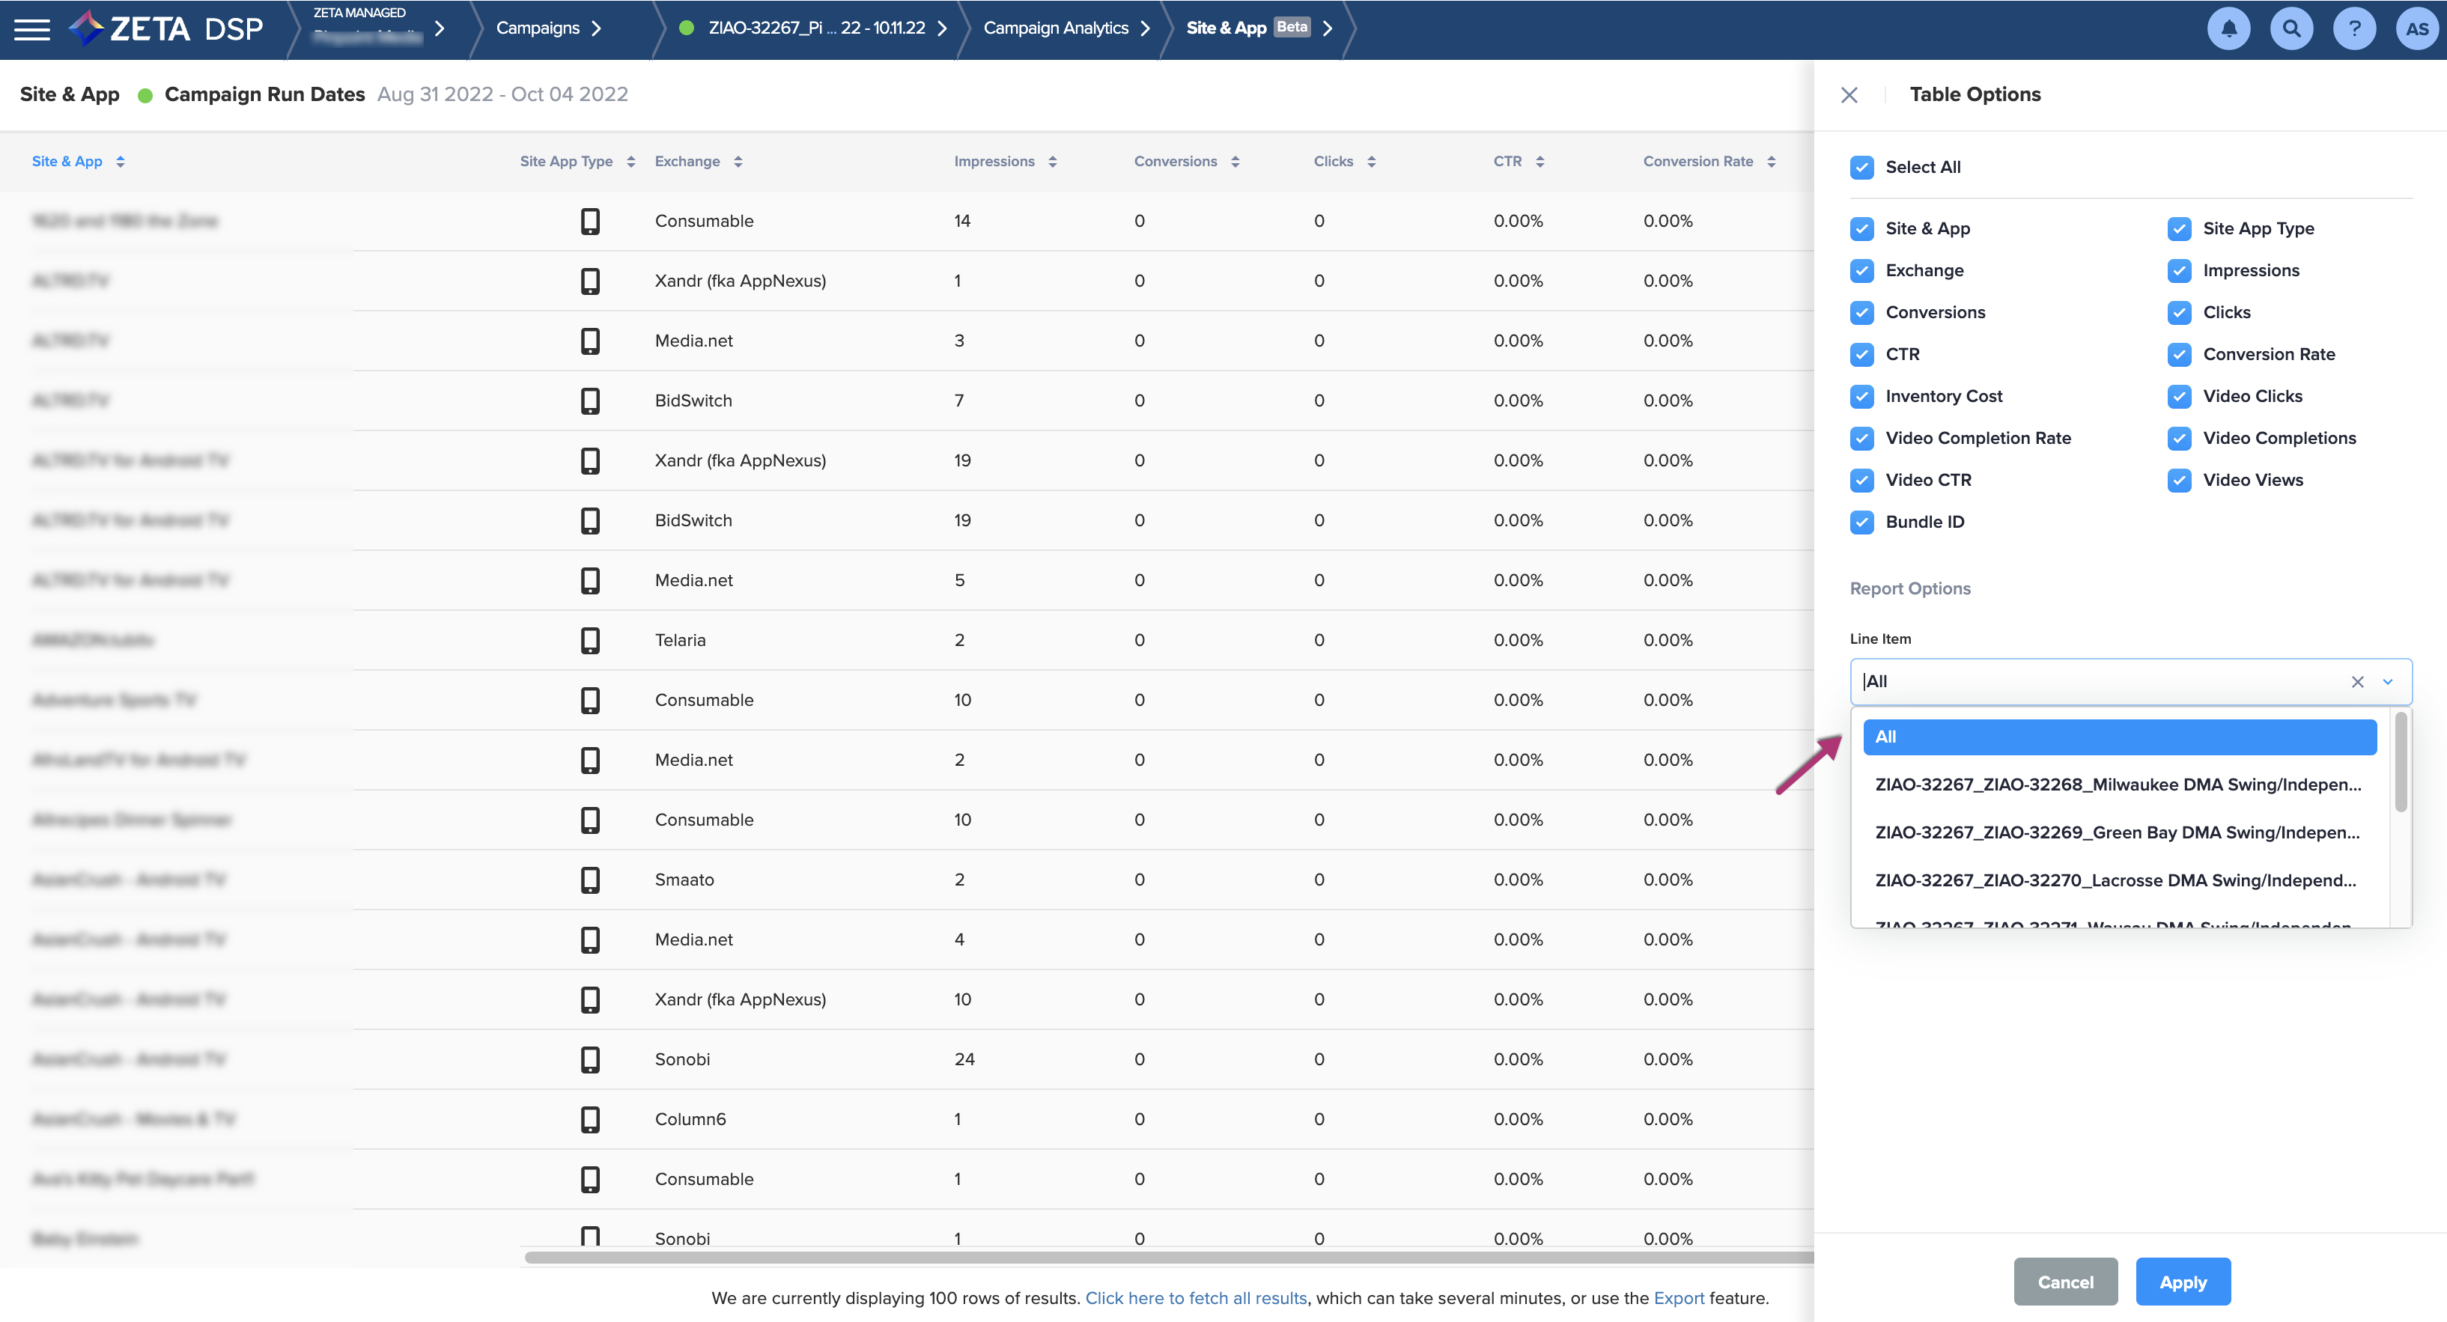Uncheck the Select All checkbox

(x=1862, y=167)
